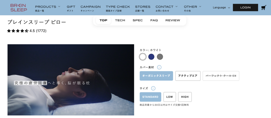
Task: Open the size info icon
Action: pos(153,88)
